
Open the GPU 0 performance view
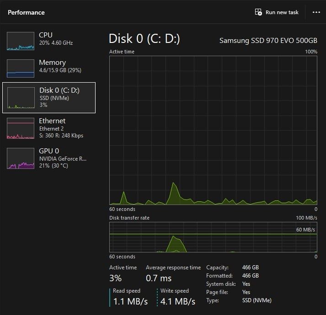click(x=49, y=158)
